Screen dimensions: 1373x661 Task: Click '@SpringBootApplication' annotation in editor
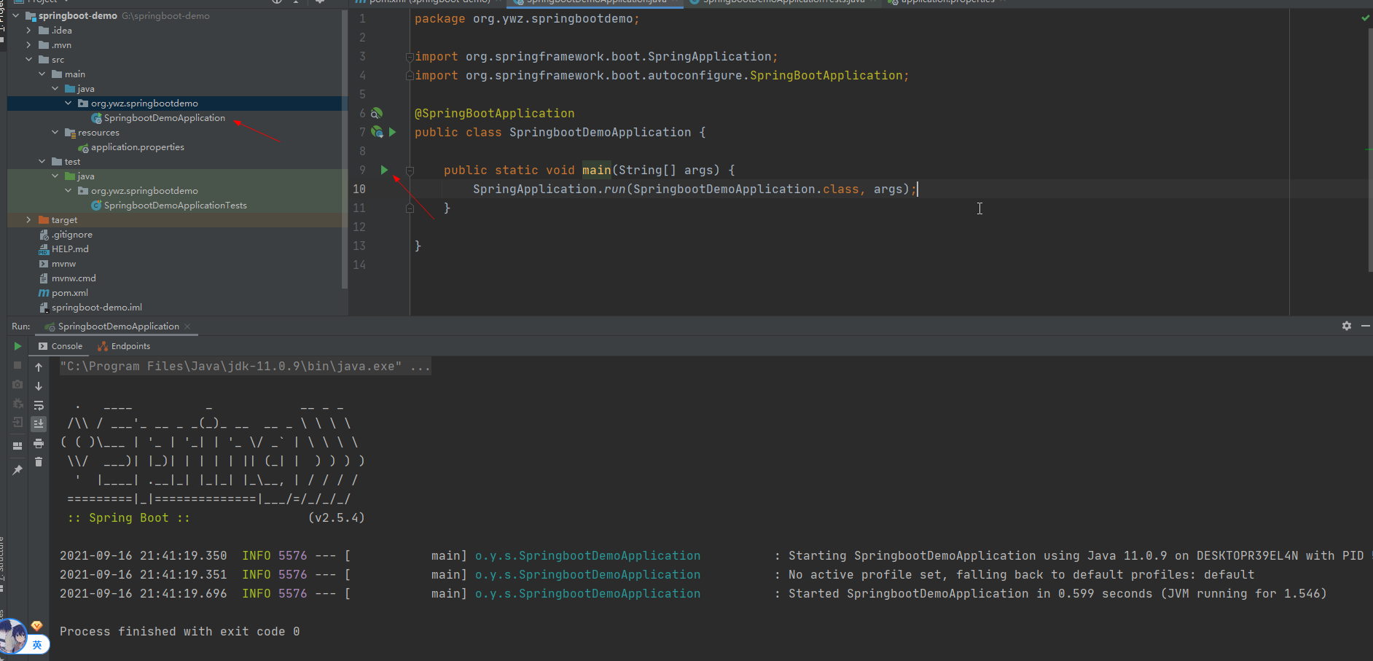coord(494,113)
